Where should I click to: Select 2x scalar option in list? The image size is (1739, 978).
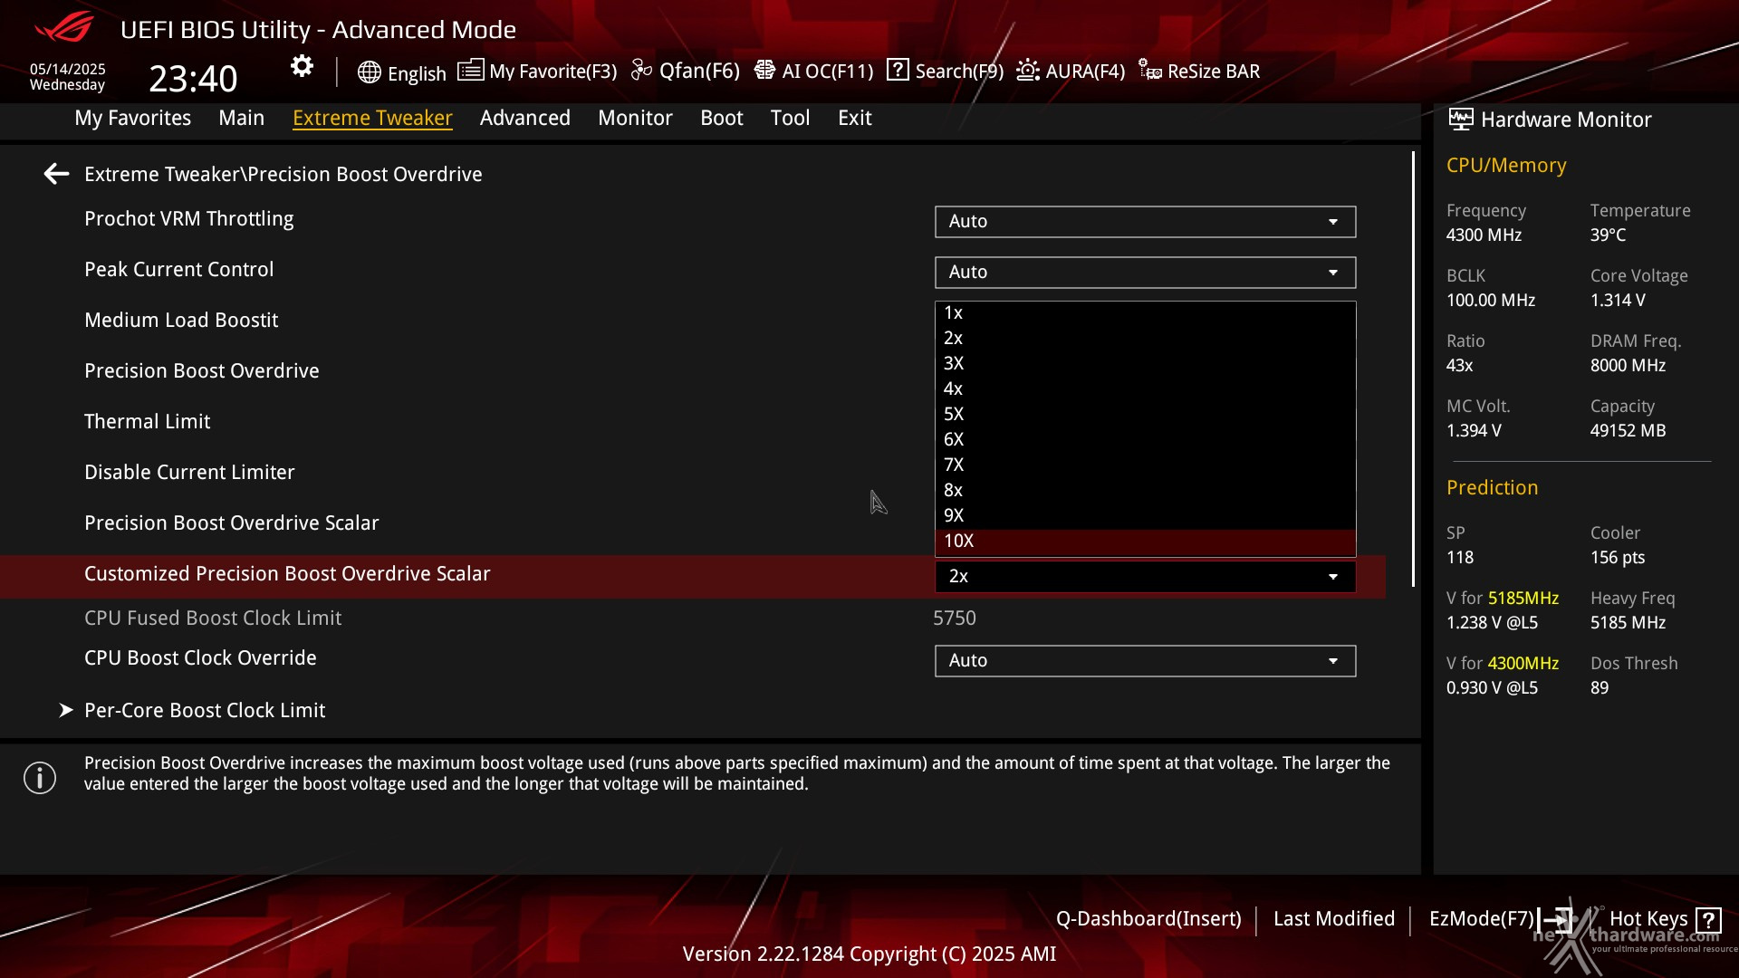click(1145, 339)
